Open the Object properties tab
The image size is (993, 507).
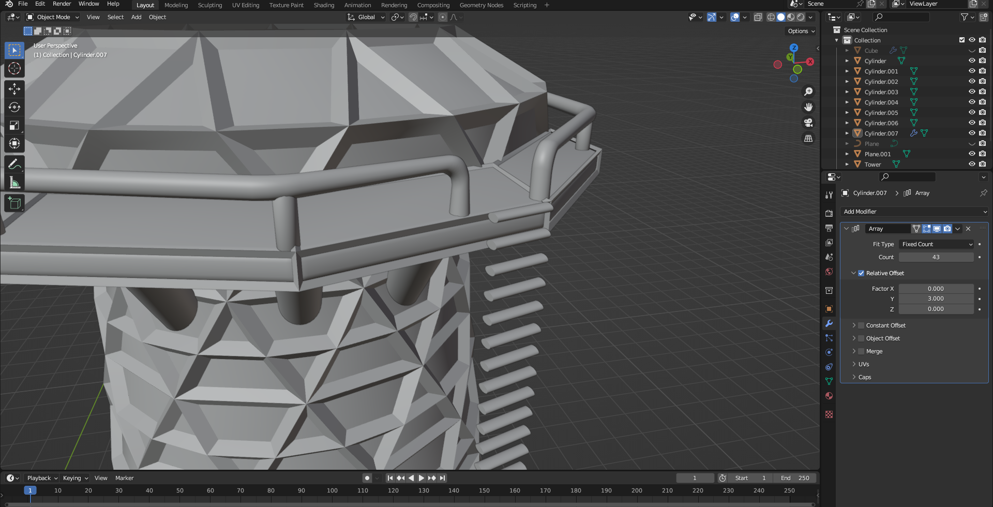(829, 309)
